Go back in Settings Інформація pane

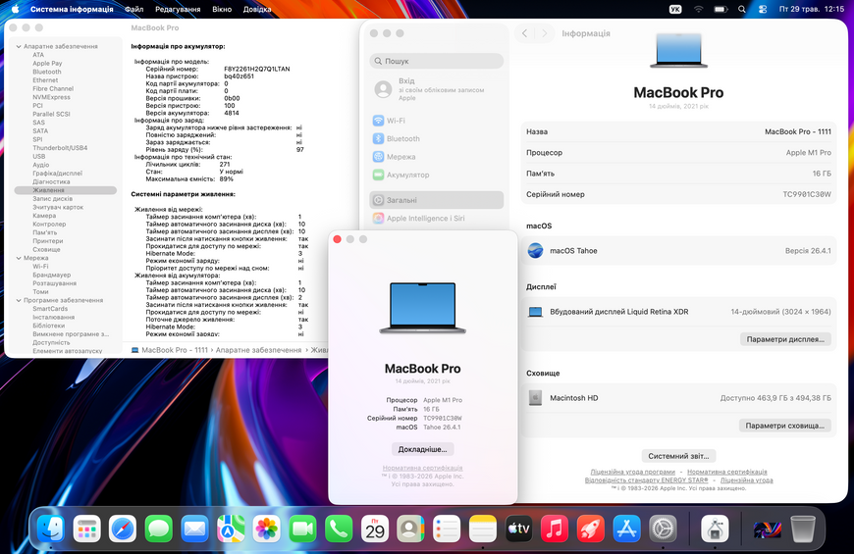[x=524, y=33]
